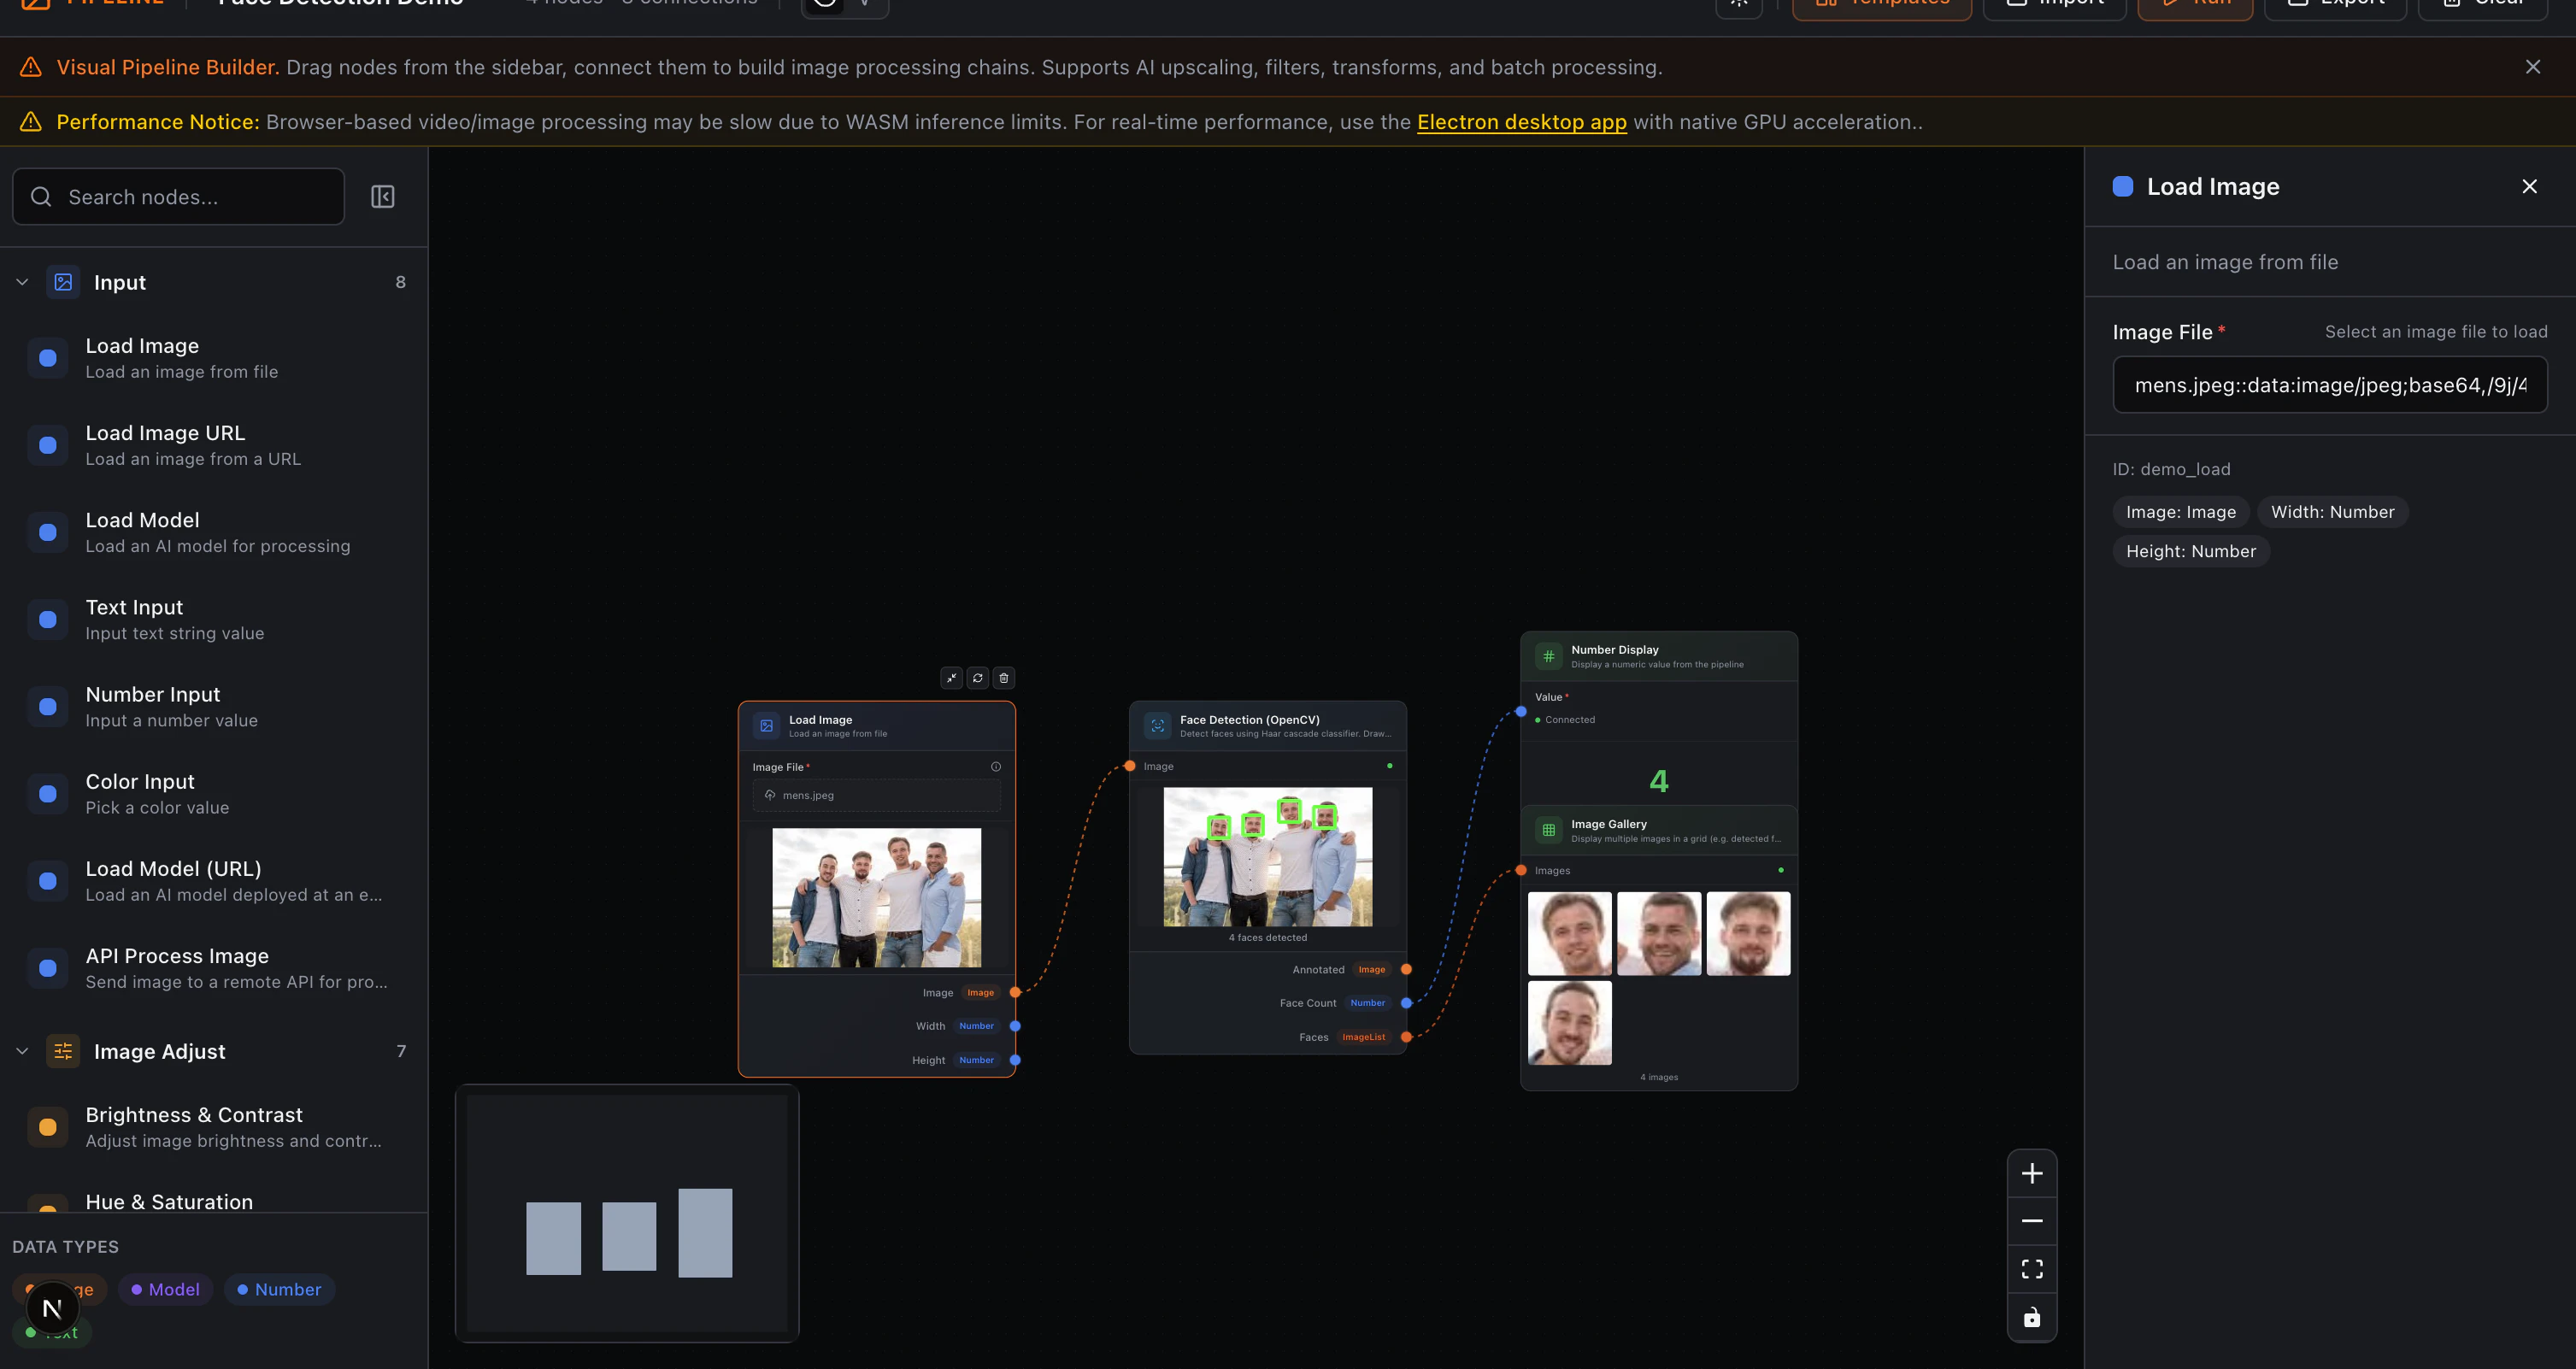Image resolution: width=2576 pixels, height=1369 pixels.
Task: Dismiss the Visual Pipeline Builder banner
Action: point(2532,67)
